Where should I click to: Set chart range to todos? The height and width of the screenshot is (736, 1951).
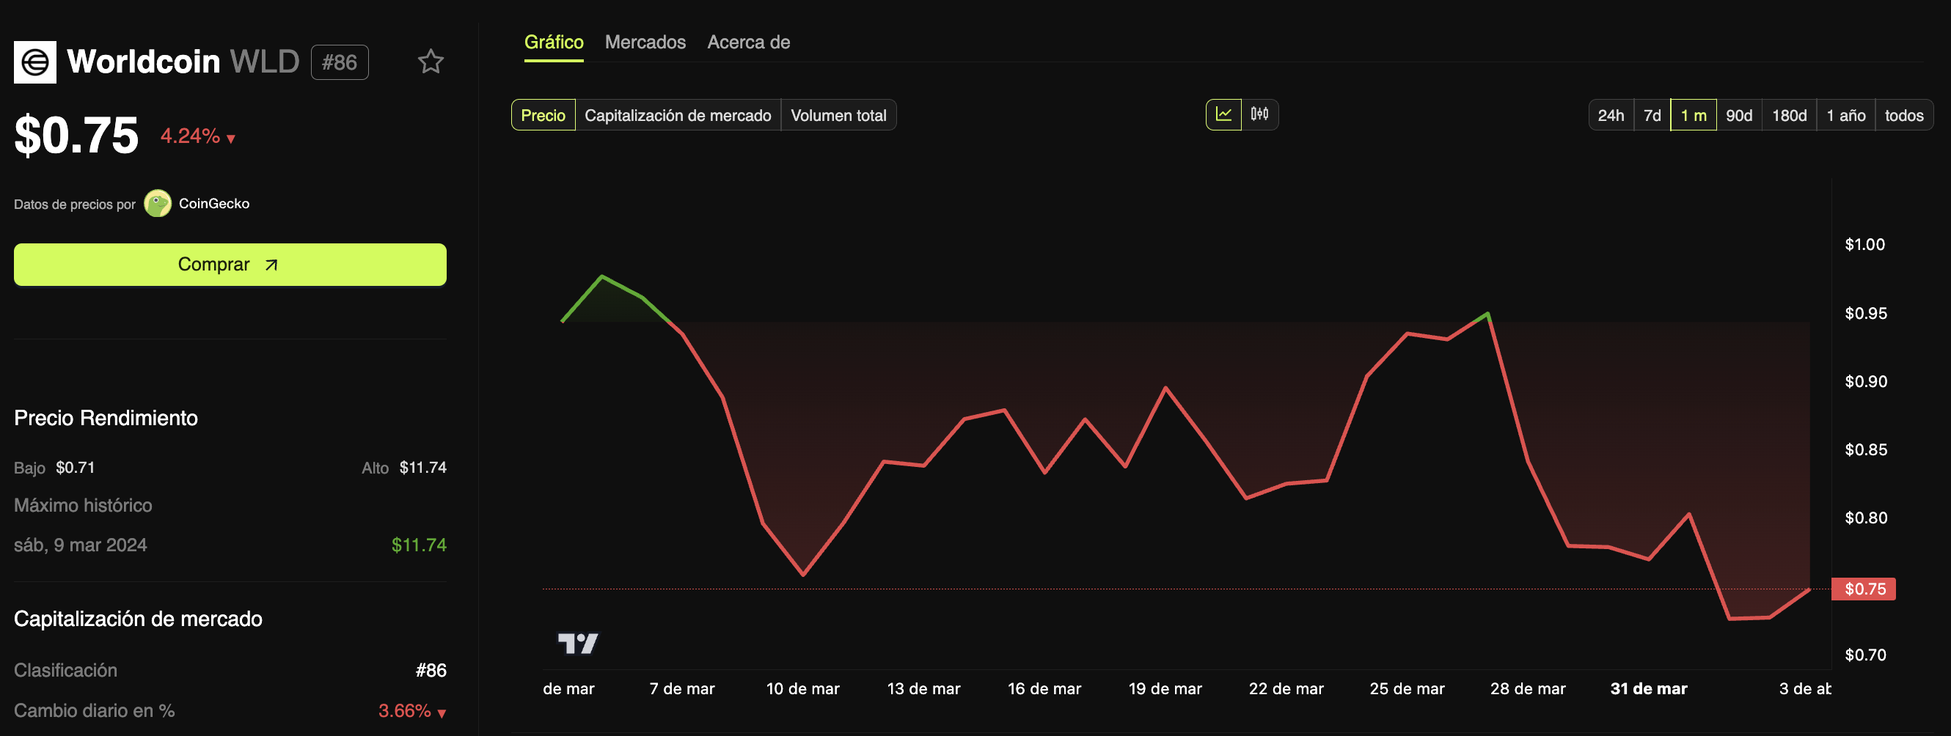(x=1904, y=115)
